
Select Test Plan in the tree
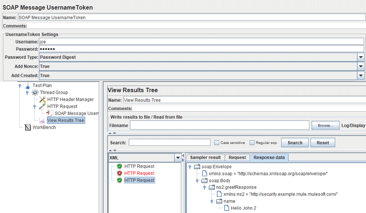click(x=42, y=86)
